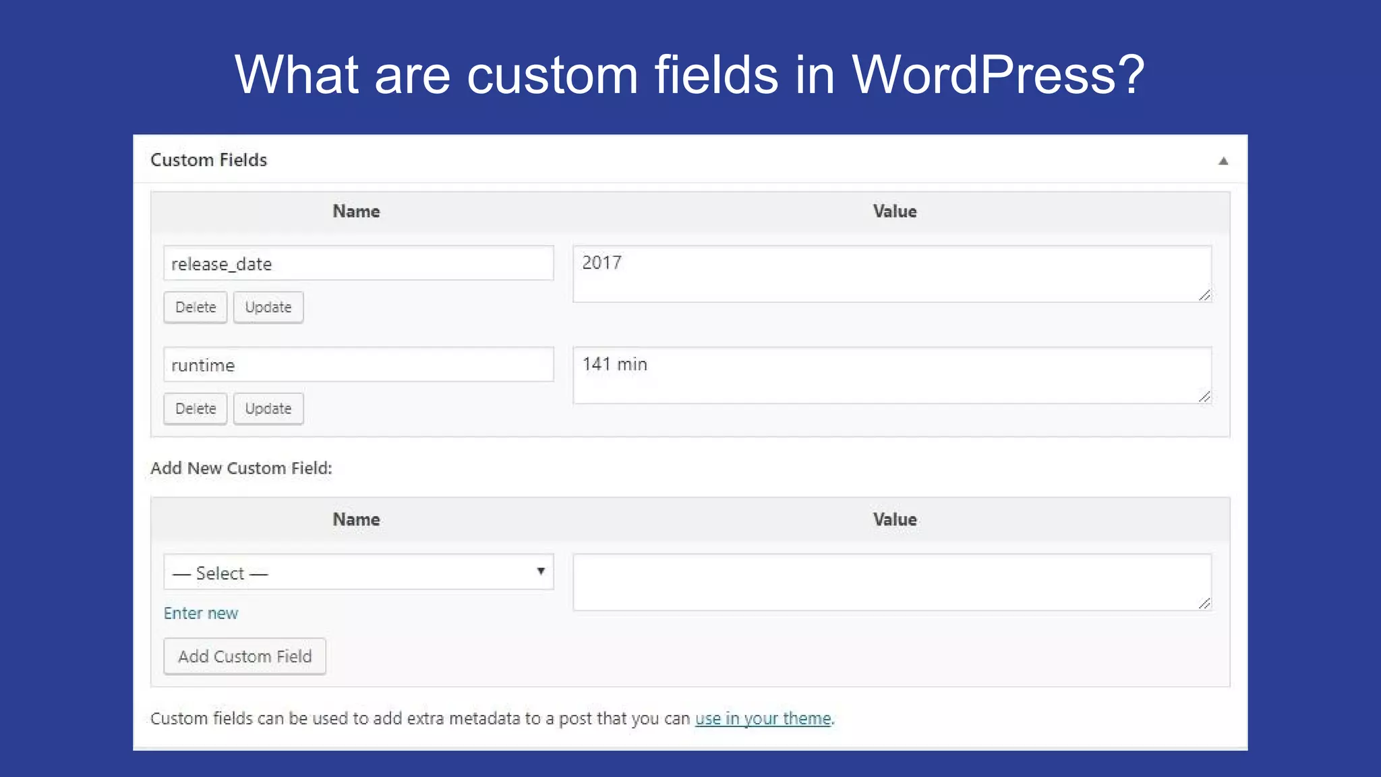Image resolution: width=1381 pixels, height=777 pixels.
Task: Collapse the Custom Fields panel arrow
Action: coord(1223,161)
